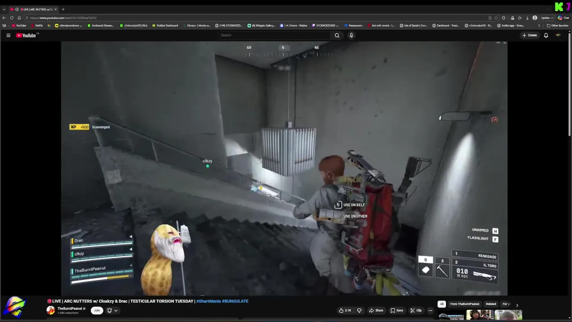Viewport: 572px width, 322px height.
Task: Start voice search with the microphone icon
Action: (351, 35)
